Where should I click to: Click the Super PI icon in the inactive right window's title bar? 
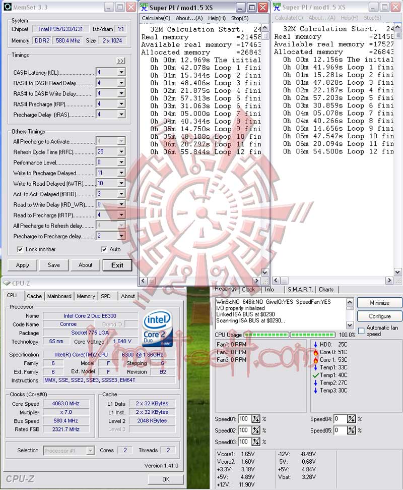point(277,7)
